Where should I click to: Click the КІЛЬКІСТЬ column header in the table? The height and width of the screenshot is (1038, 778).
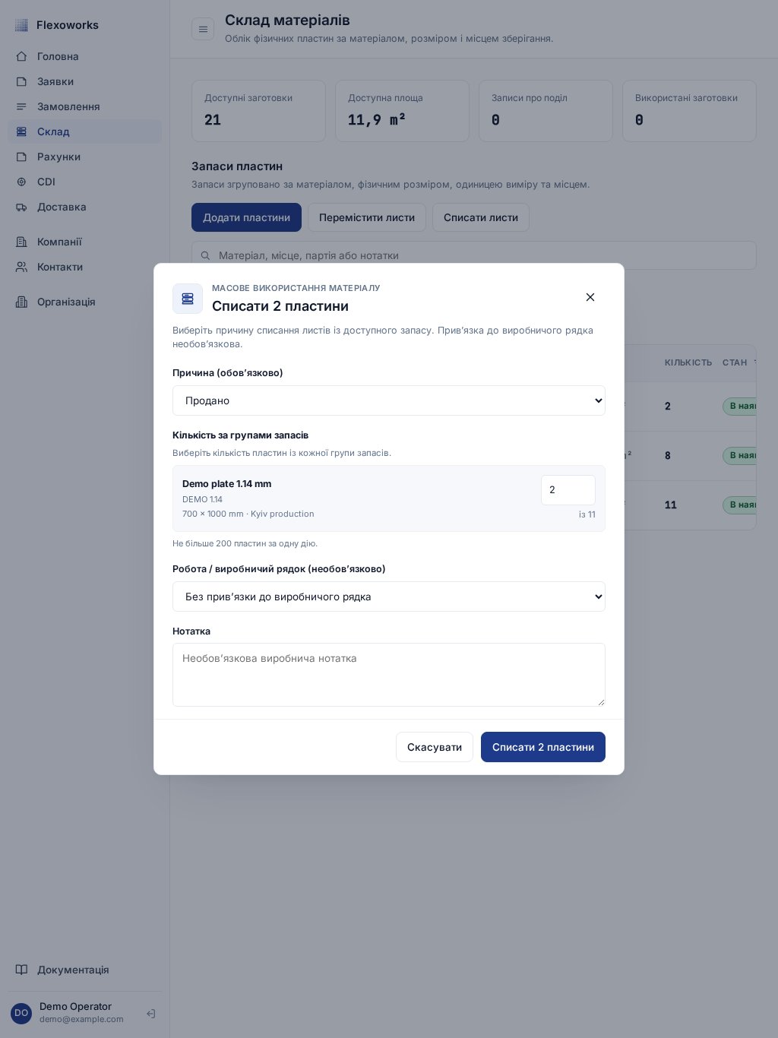click(x=688, y=362)
